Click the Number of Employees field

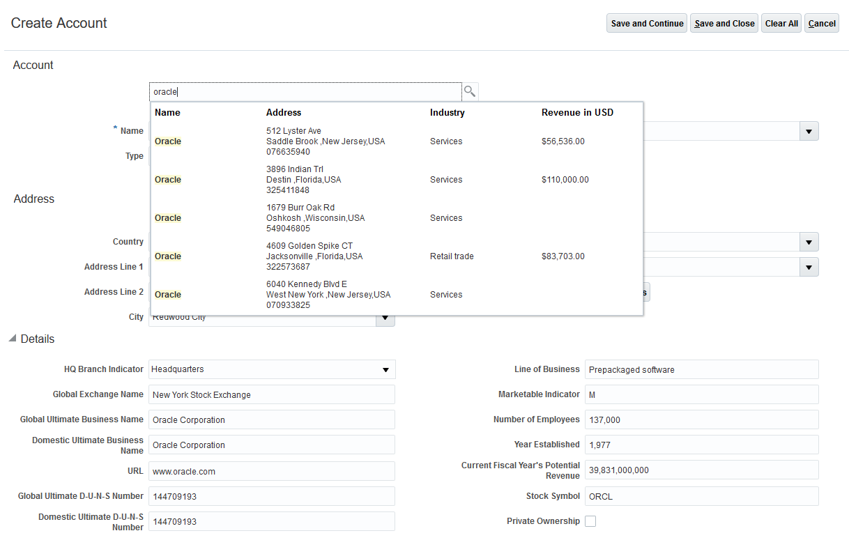click(702, 419)
